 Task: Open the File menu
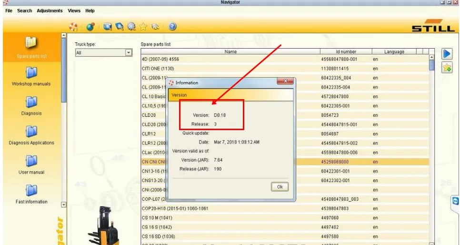coord(9,10)
